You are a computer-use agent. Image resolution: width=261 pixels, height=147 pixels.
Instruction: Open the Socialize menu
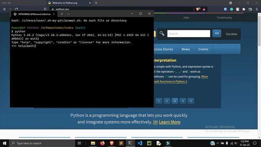pos(231,34)
